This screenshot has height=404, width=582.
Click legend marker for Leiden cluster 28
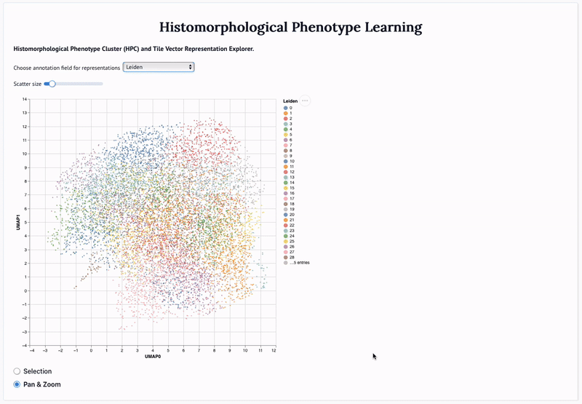click(285, 258)
